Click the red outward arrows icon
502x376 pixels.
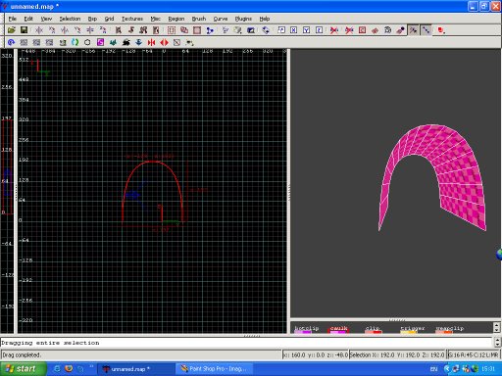tap(164, 42)
